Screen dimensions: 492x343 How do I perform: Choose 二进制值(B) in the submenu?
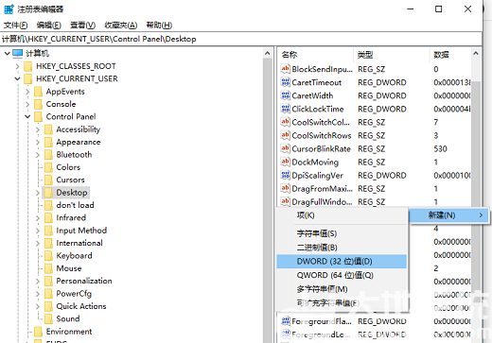click(x=342, y=248)
